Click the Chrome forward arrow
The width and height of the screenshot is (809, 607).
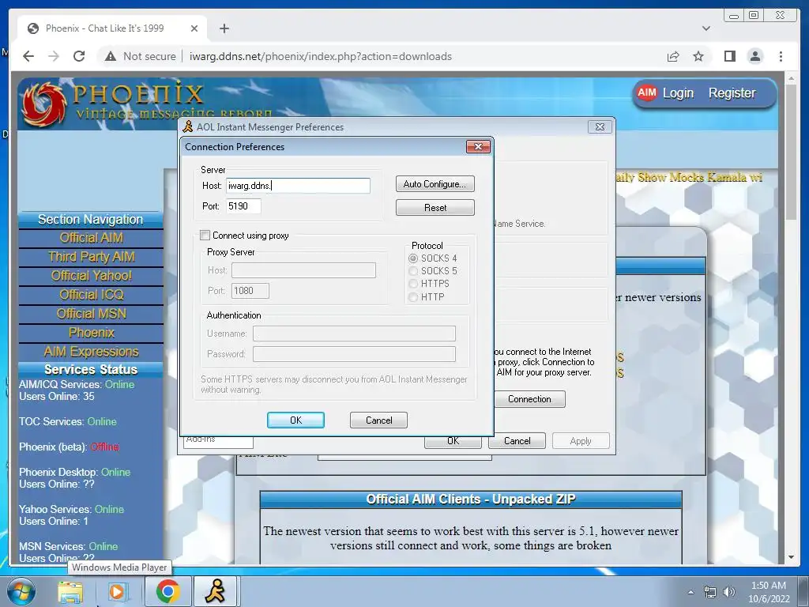[54, 56]
